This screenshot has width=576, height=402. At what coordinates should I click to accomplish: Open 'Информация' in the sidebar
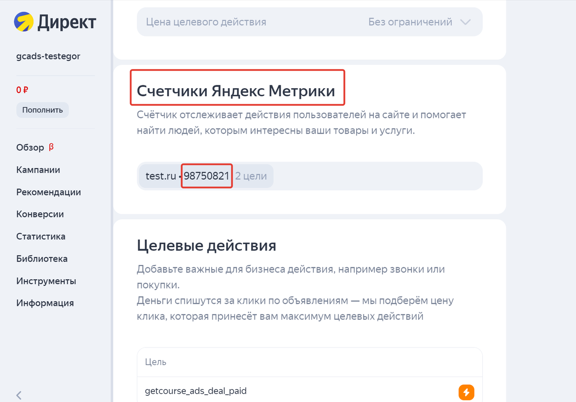[x=45, y=303]
